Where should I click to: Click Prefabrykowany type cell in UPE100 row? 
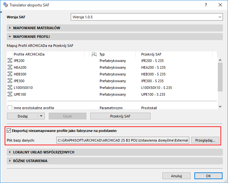click(x=113, y=94)
